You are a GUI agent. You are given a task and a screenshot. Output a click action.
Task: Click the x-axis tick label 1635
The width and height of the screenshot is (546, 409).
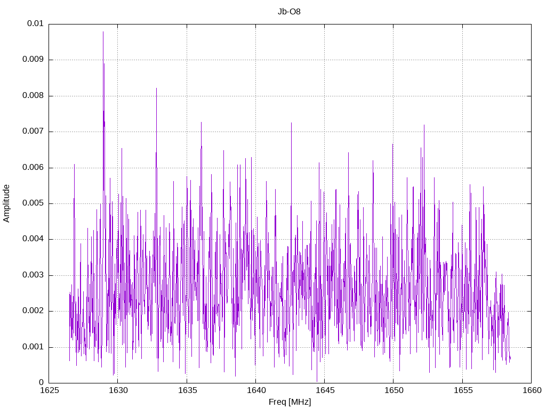pyautogui.click(x=187, y=390)
